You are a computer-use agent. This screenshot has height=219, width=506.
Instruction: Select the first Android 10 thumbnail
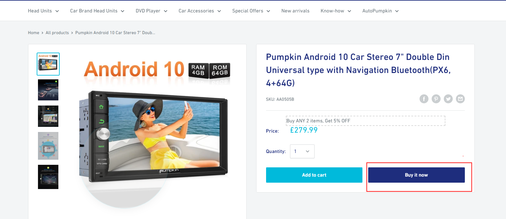[x=48, y=64]
